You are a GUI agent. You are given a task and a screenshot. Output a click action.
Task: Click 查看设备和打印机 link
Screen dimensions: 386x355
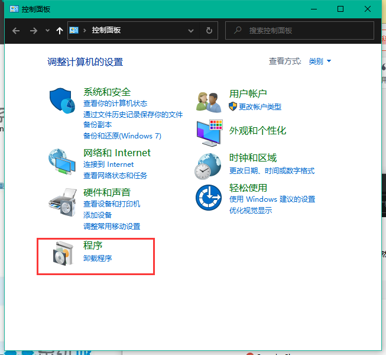tap(112, 204)
